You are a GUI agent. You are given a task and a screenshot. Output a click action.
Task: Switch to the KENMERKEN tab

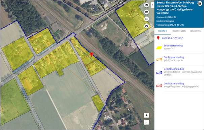196,31
